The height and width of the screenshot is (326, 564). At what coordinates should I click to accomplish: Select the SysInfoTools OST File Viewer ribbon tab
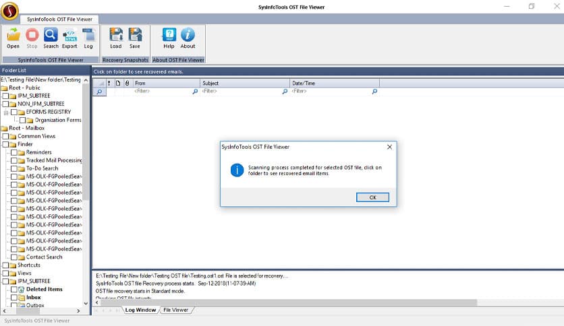[x=59, y=20]
